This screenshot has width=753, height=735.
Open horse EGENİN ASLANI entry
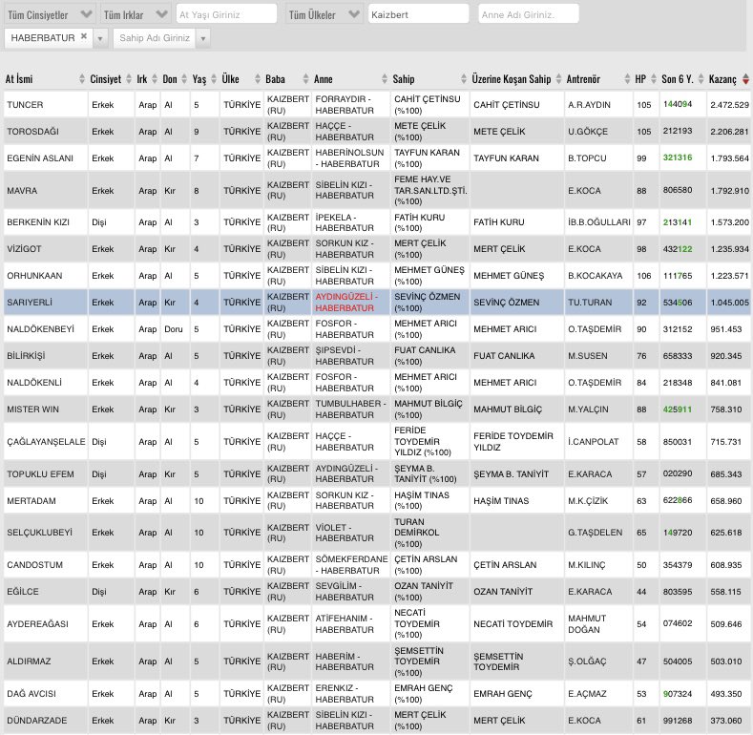pyautogui.click(x=40, y=158)
